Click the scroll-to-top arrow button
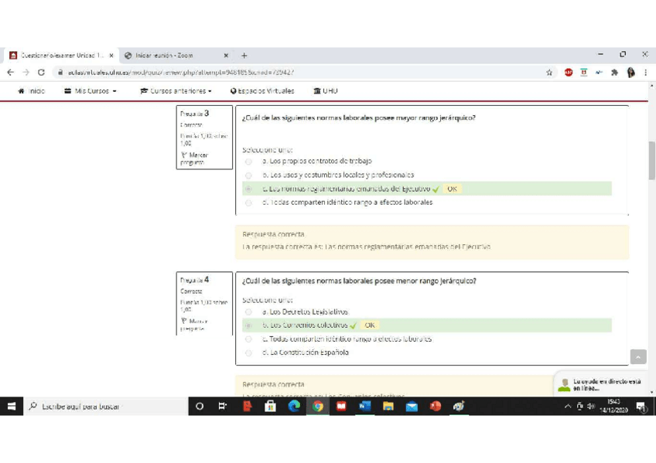 pyautogui.click(x=637, y=356)
